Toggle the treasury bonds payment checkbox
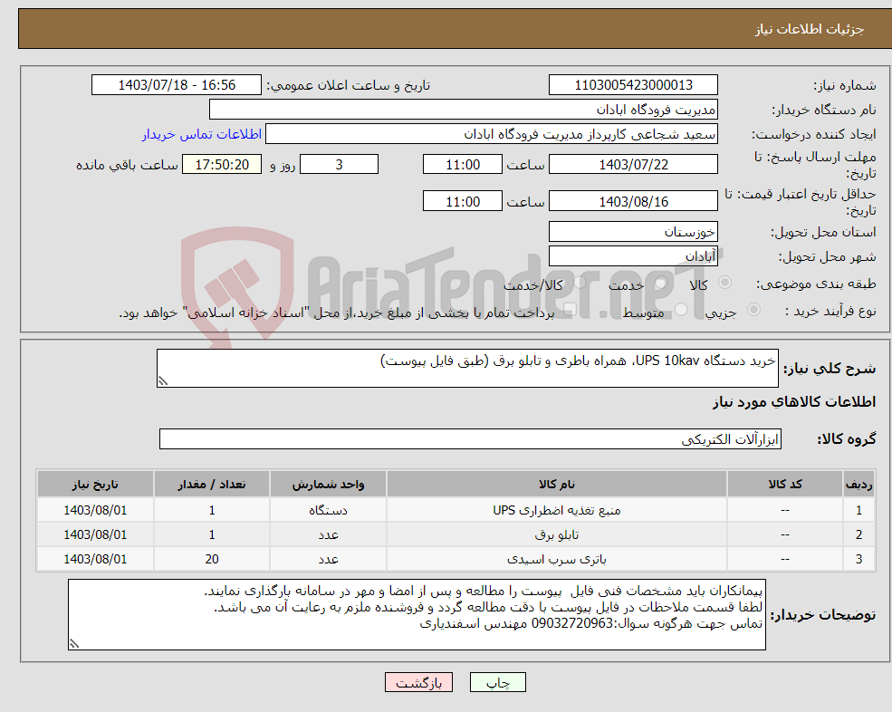892x712 pixels. point(570,310)
